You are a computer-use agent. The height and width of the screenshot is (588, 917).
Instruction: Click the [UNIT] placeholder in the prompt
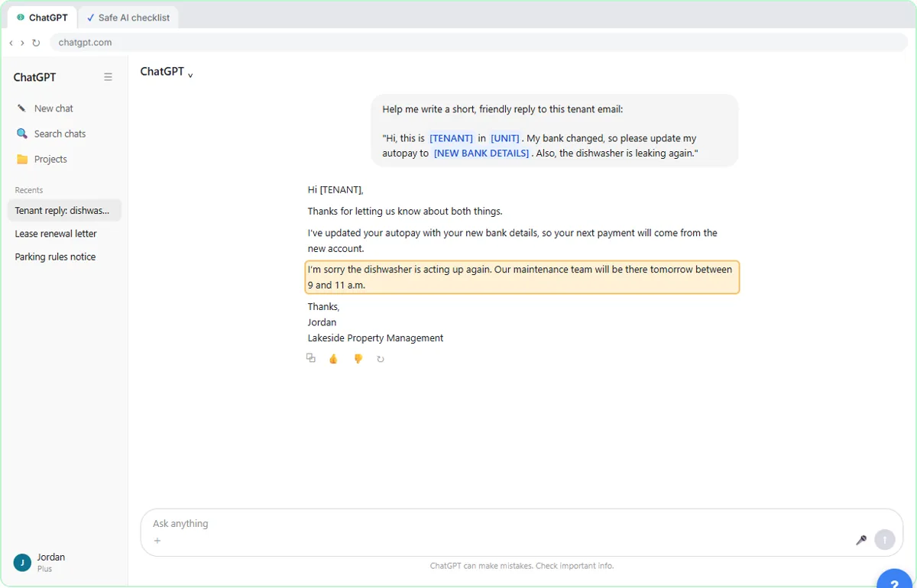point(505,138)
